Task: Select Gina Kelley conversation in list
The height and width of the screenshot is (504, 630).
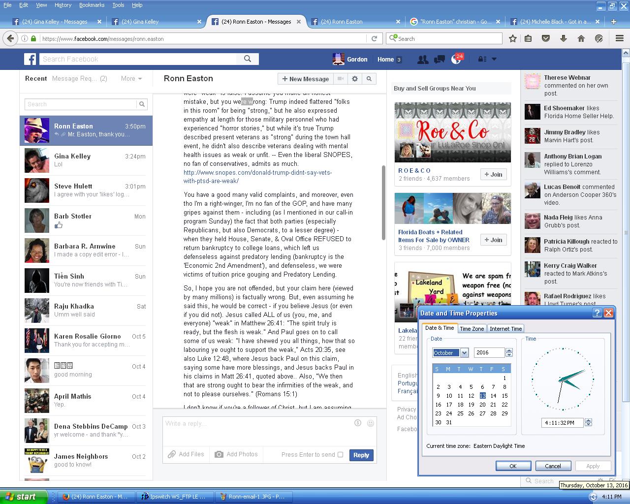Action: tap(86, 160)
